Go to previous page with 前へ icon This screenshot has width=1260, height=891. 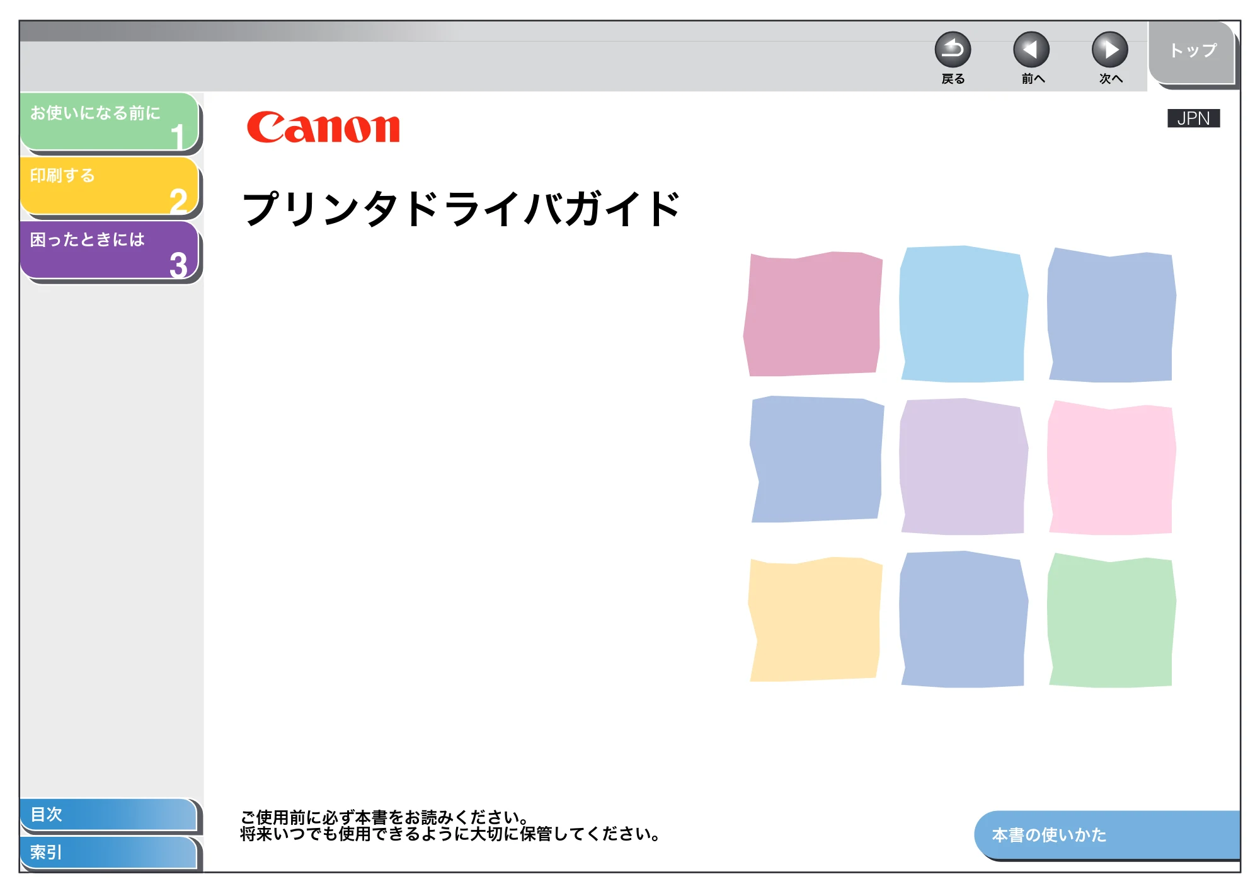click(x=1031, y=50)
